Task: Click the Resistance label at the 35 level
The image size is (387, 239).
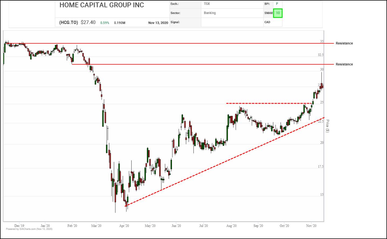Action: pos(344,43)
